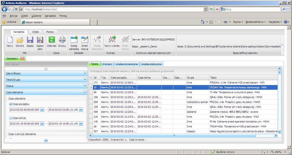Save using the Zapisz icon

pyautogui.click(x=30, y=40)
